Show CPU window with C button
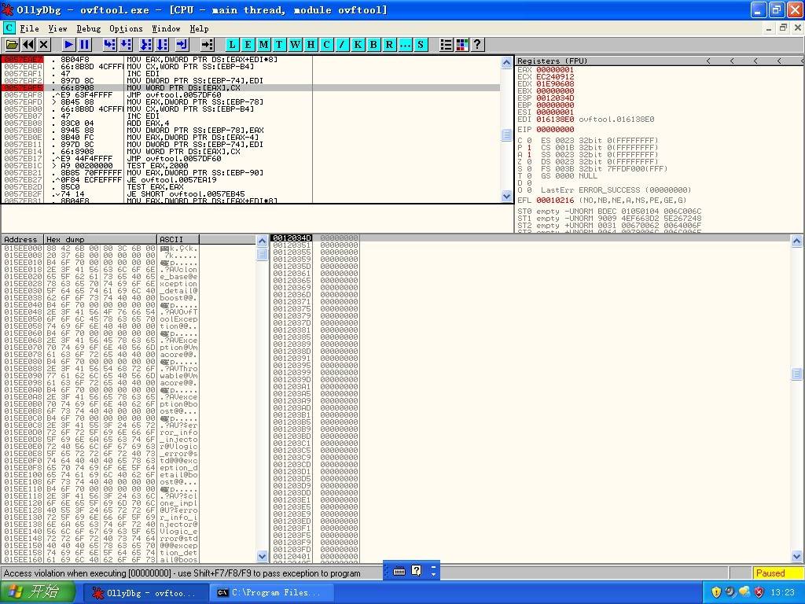Viewport: 805px width, 604px height. (x=326, y=45)
